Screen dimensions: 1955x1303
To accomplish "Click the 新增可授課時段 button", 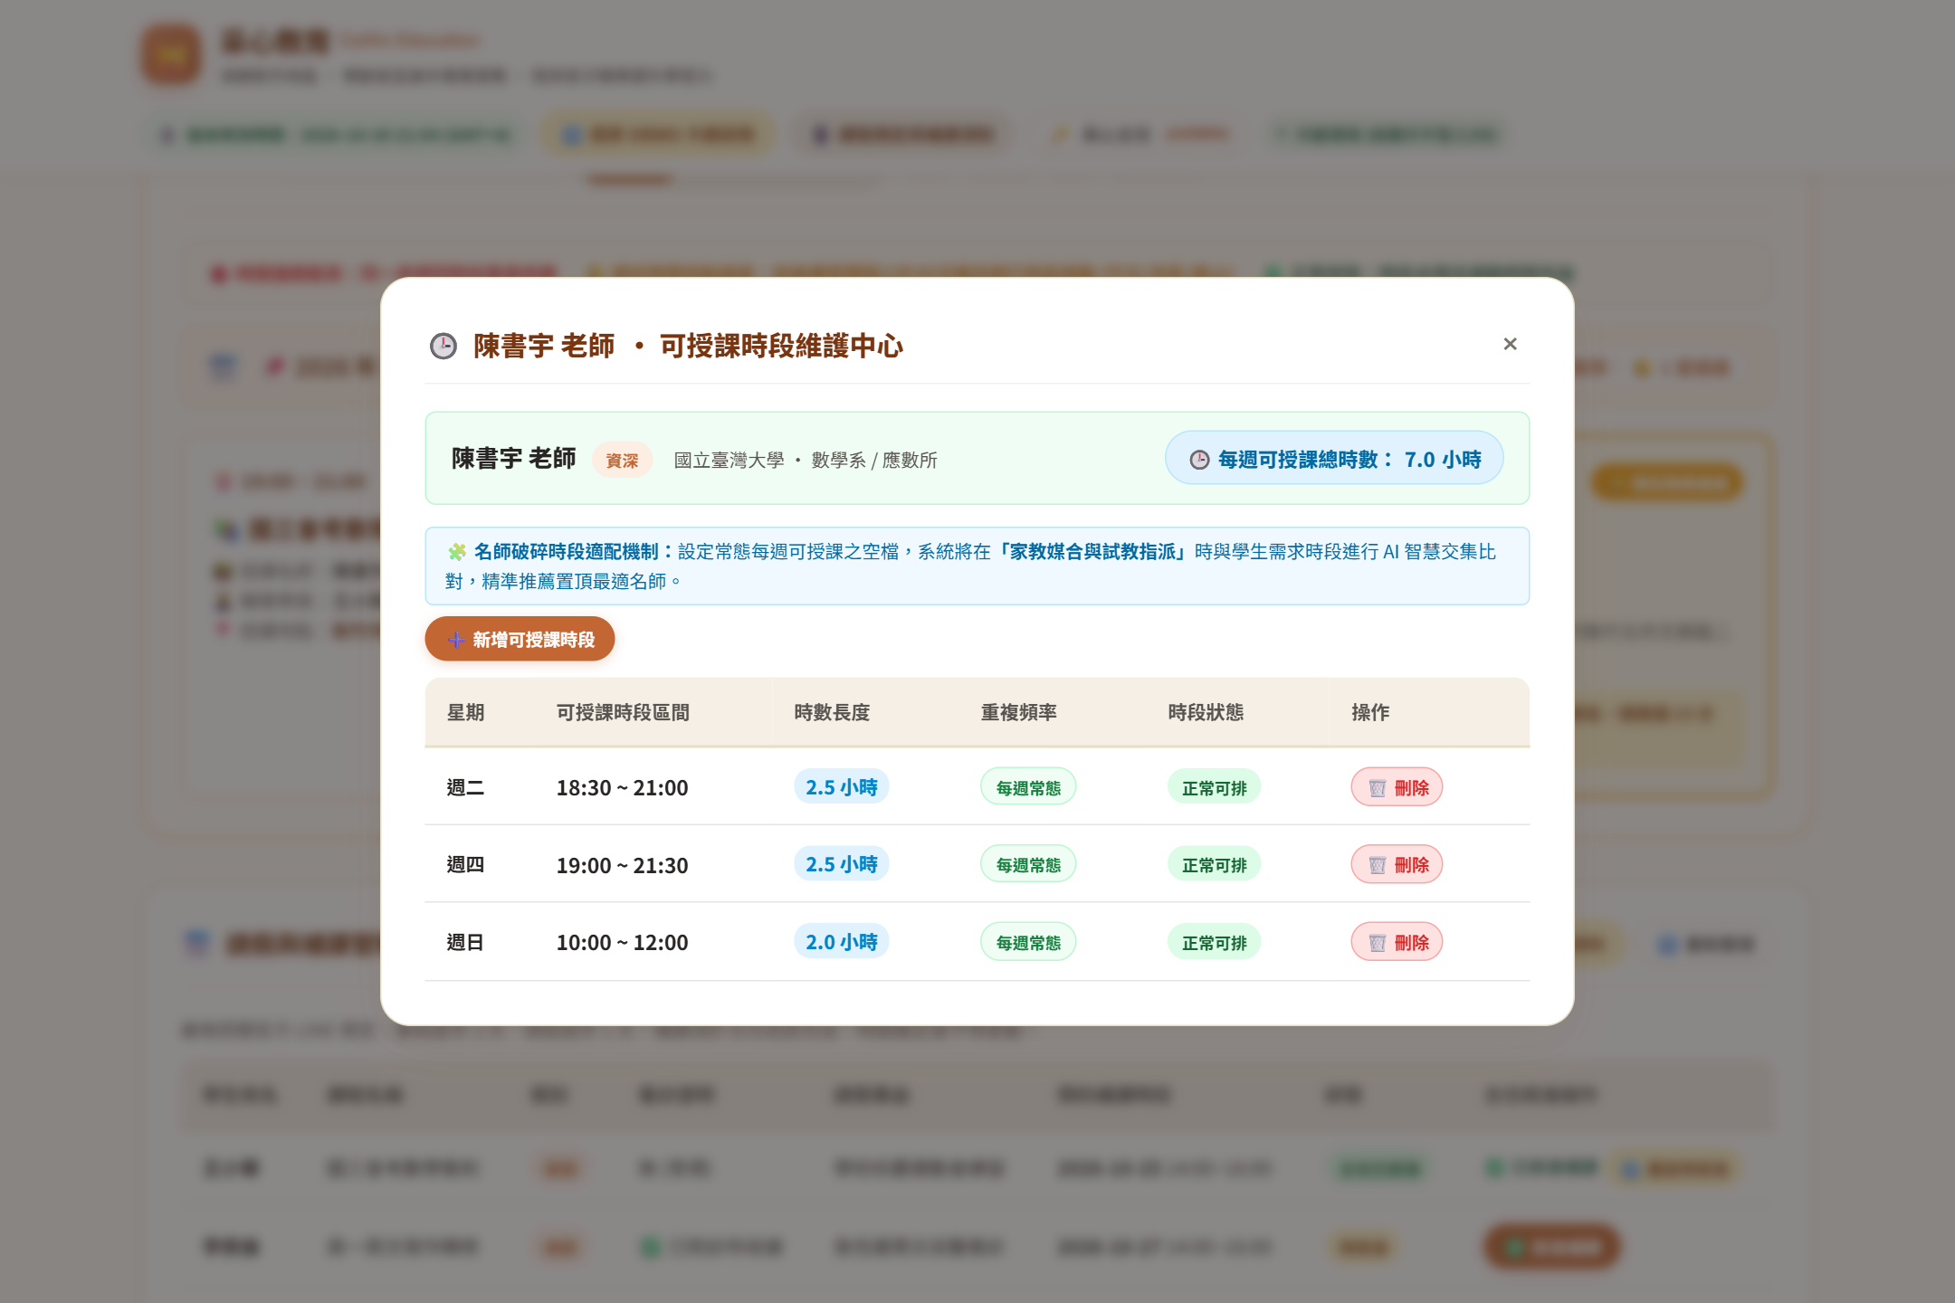I will (x=520, y=639).
